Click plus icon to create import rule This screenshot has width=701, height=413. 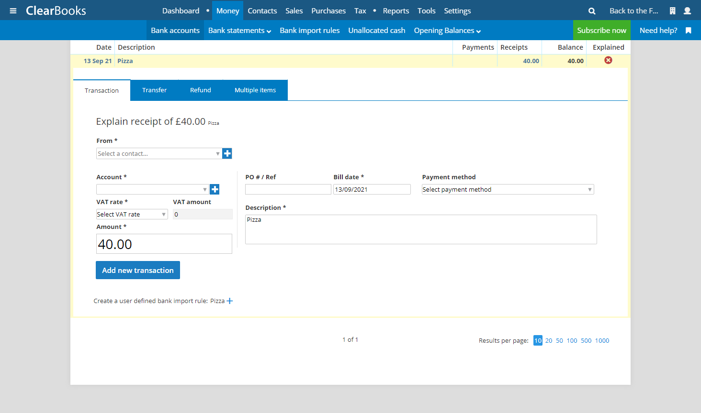pyautogui.click(x=230, y=301)
